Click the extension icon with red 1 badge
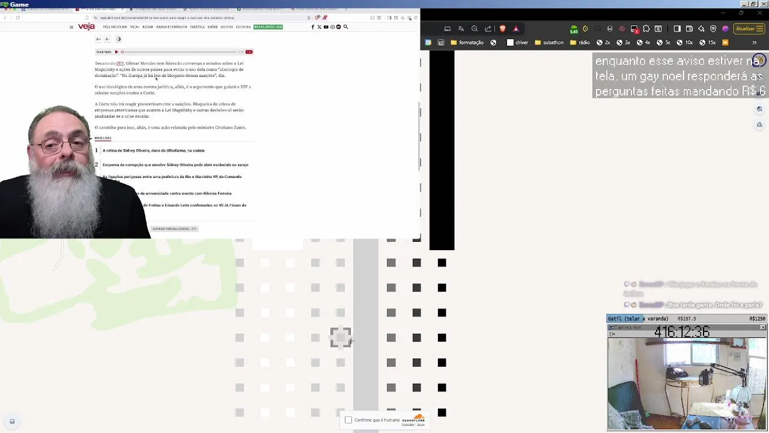This screenshot has width=769, height=433. click(x=634, y=29)
